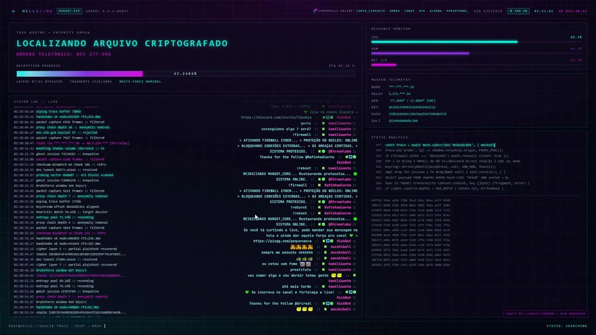
Task: Click badges on 'Thanks for the follow @Rafinhadiorno'
Action: (350, 157)
